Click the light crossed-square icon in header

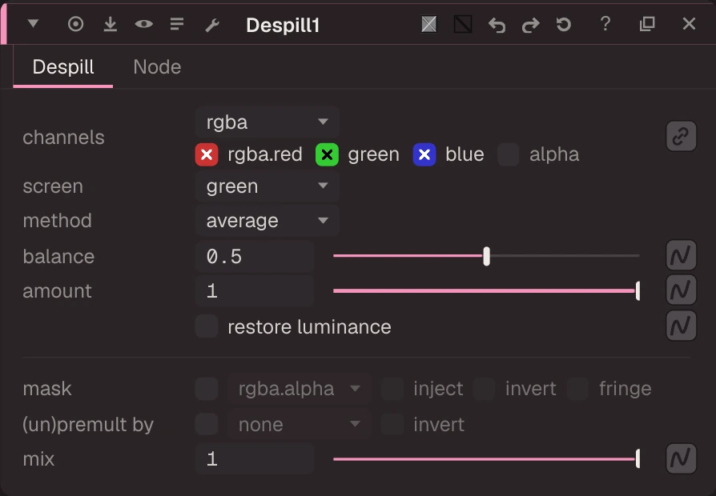coord(429,24)
